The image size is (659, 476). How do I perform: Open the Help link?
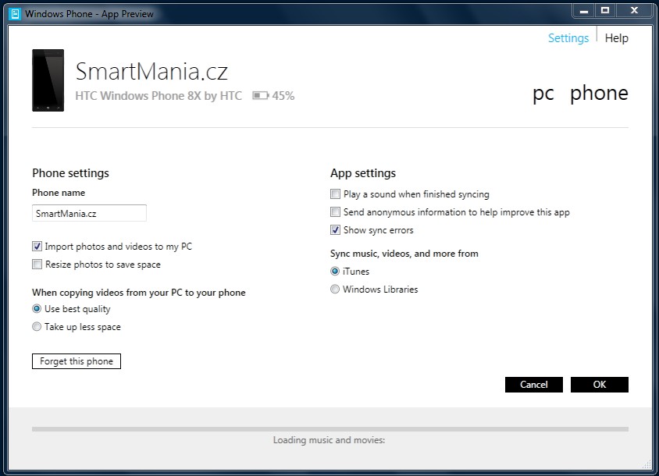[617, 38]
